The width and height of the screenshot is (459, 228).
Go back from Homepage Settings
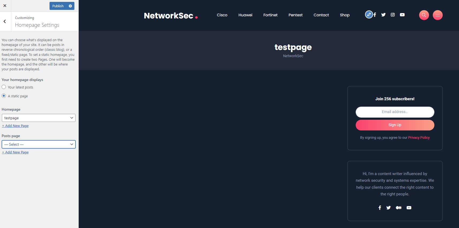[5, 21]
